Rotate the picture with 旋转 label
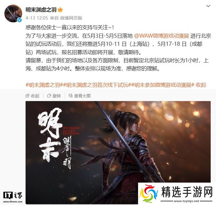 click(57, 96)
